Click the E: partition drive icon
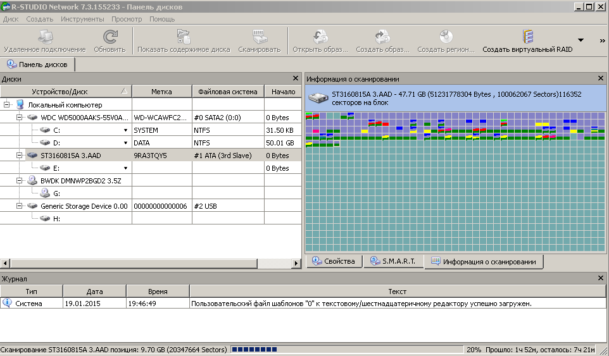The height and width of the screenshot is (356, 609). [45, 168]
